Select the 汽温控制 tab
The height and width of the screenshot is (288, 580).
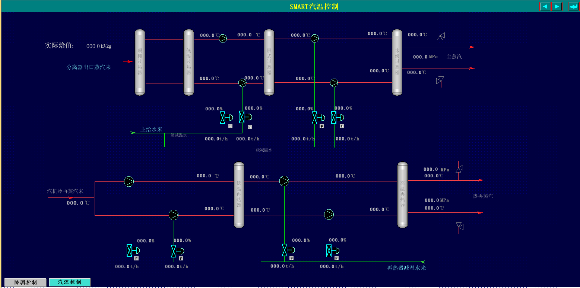70,282
